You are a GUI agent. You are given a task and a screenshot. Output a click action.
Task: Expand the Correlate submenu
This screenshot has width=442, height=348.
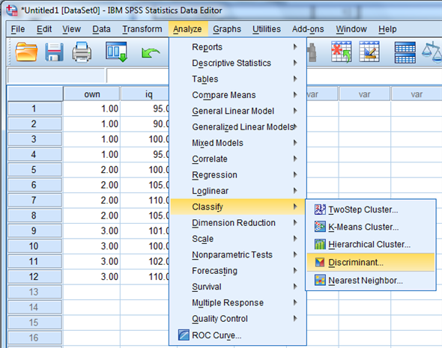pyautogui.click(x=238, y=159)
